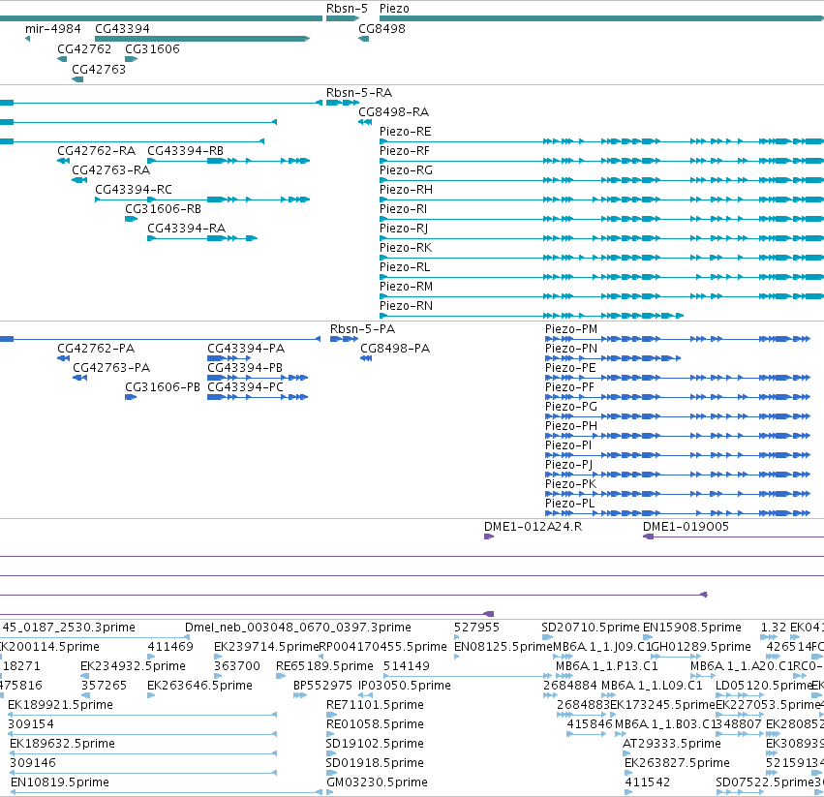Screen dimensions: 824x797
Task: Select the CG43394 gene bar
Action: (x=202, y=39)
